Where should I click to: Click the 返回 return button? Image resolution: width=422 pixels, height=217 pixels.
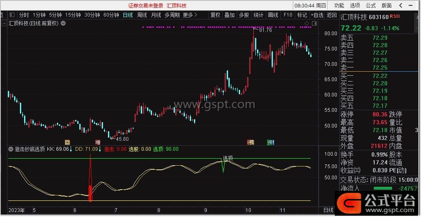pyautogui.click(x=331, y=15)
